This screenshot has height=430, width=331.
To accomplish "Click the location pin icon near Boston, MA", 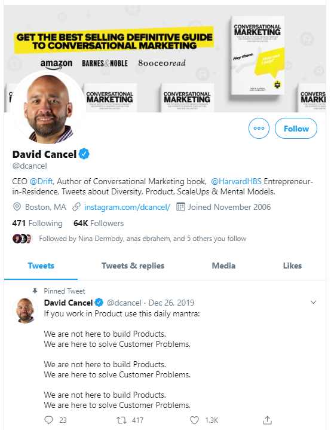I will coord(17,207).
